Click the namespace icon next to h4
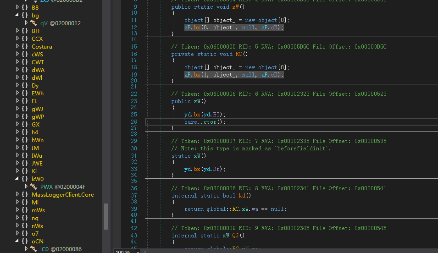438x253 pixels. click(25, 132)
